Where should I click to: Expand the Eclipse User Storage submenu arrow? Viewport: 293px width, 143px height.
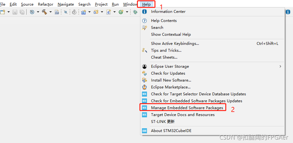pyautogui.click(x=280, y=66)
